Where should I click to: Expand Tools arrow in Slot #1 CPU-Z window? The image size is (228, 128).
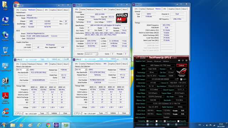[x=47, y=113]
